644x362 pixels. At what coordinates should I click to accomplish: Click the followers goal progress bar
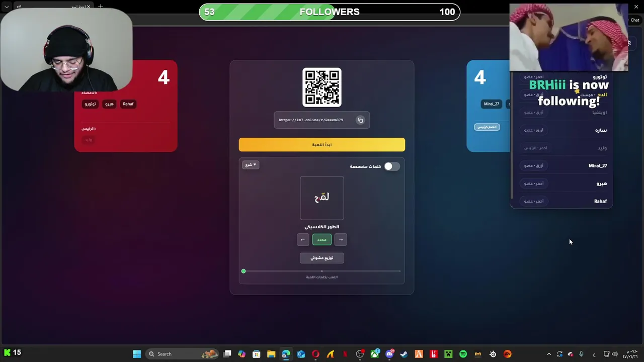(x=330, y=12)
